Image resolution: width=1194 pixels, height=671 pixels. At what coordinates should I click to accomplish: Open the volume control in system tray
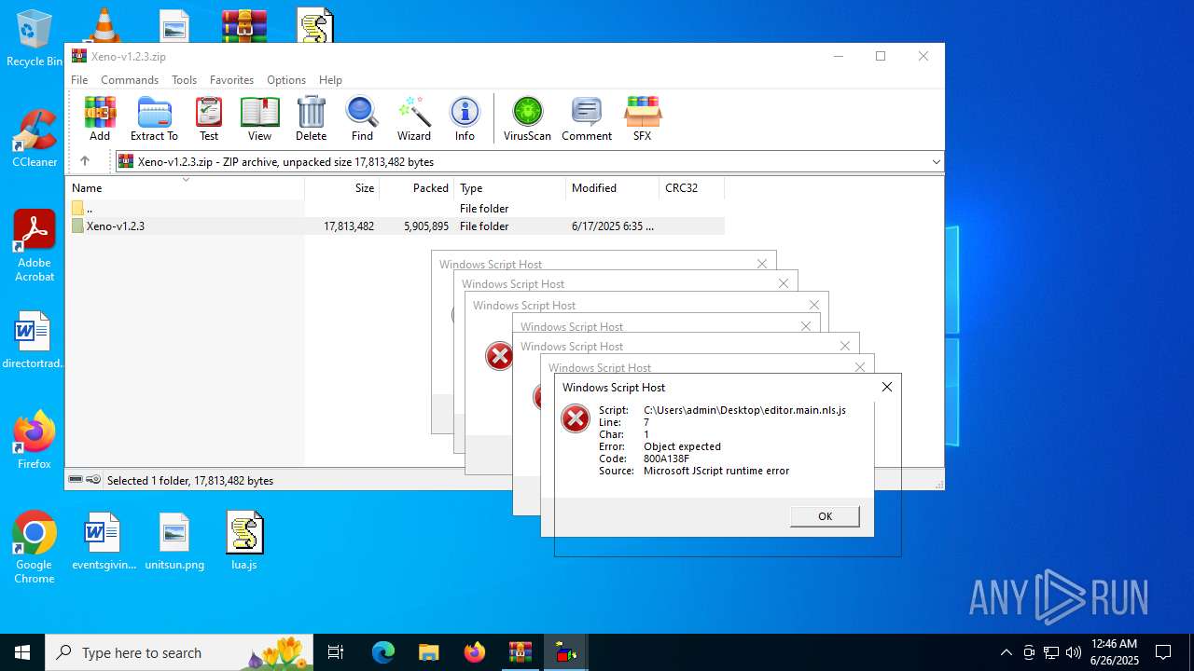pos(1074,652)
